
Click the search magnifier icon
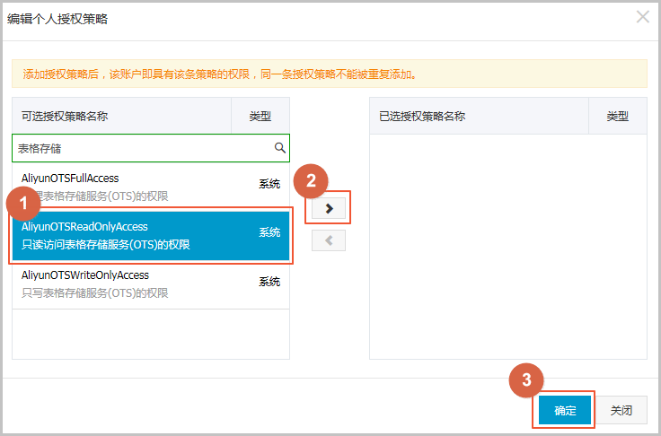coord(280,148)
